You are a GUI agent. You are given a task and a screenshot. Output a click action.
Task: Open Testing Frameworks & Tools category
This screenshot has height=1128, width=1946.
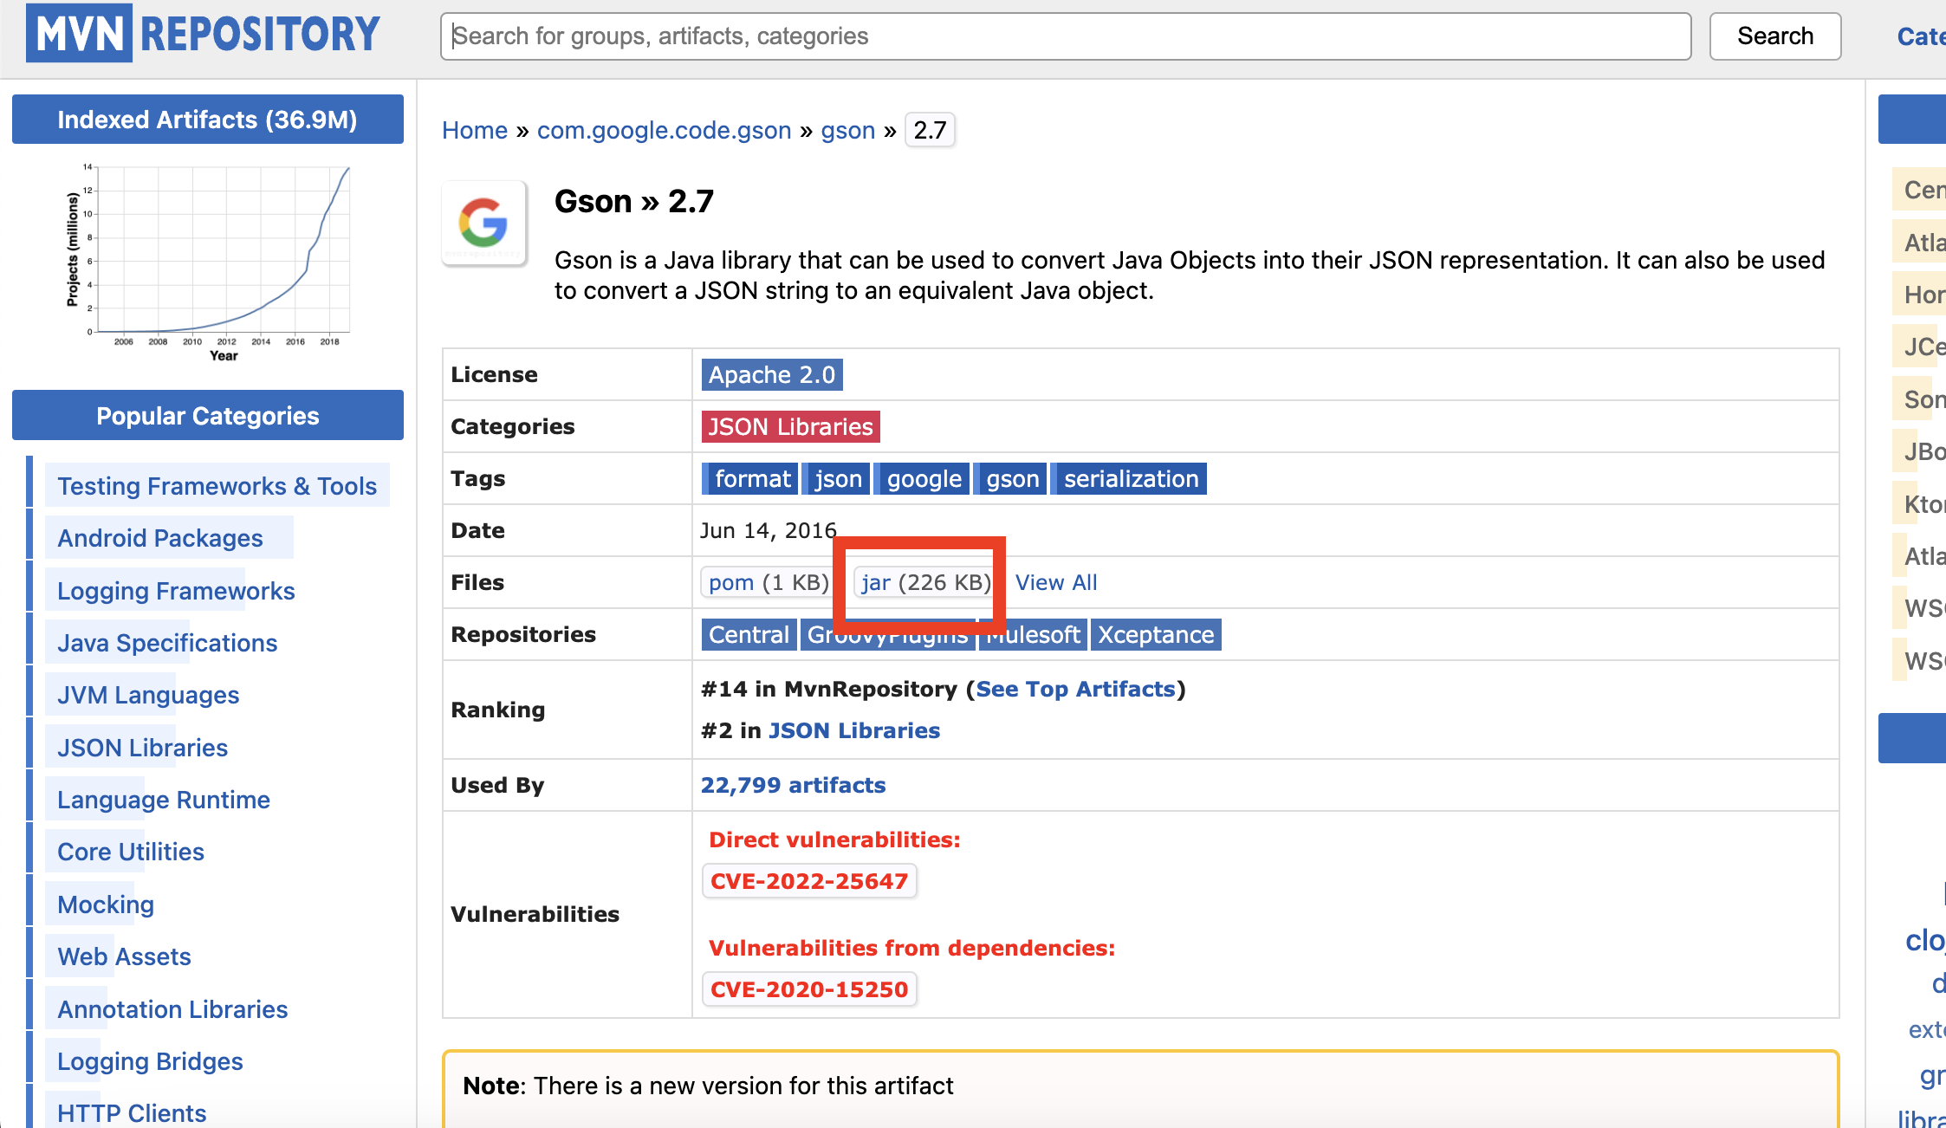217,486
